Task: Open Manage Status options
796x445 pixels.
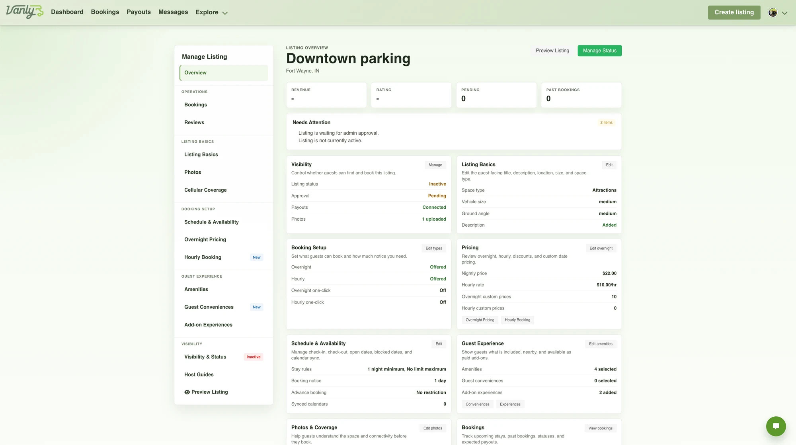Action: point(599,51)
